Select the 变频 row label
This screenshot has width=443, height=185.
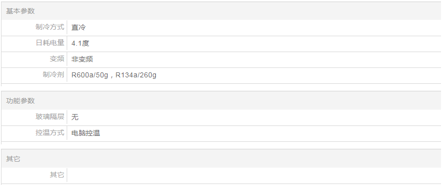coord(57,59)
